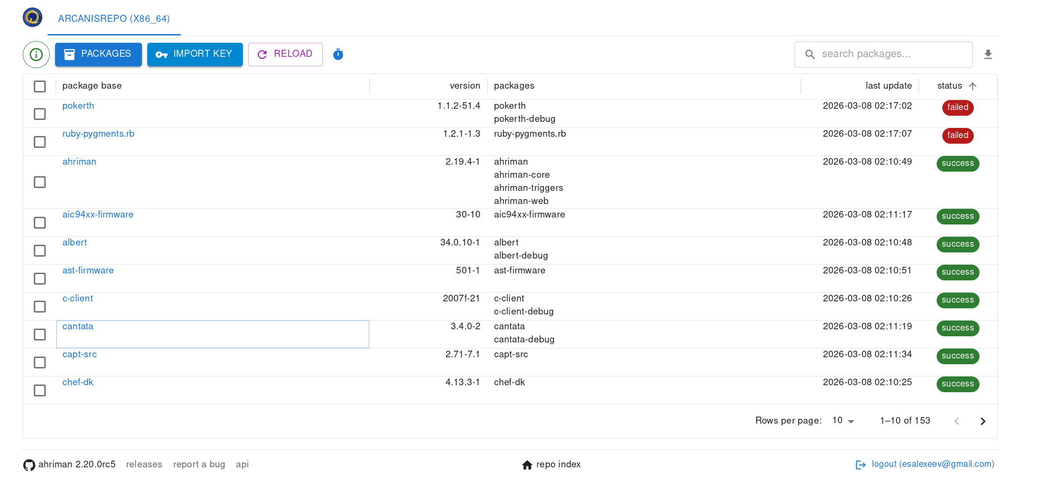The height and width of the screenshot is (497, 1045).
Task: Click the ahriman logo icon
Action: click(32, 17)
